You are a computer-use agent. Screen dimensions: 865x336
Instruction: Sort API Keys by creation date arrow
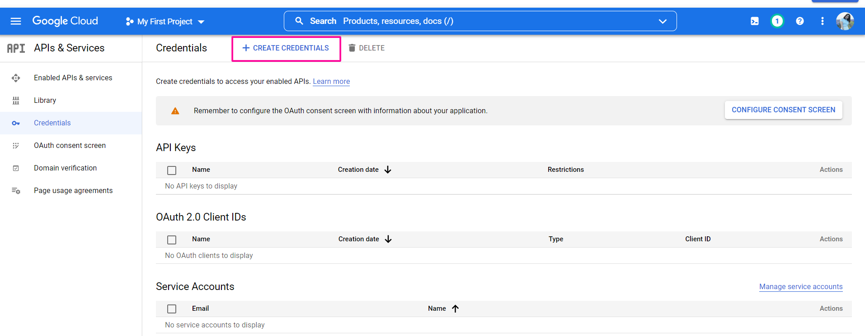(x=388, y=170)
